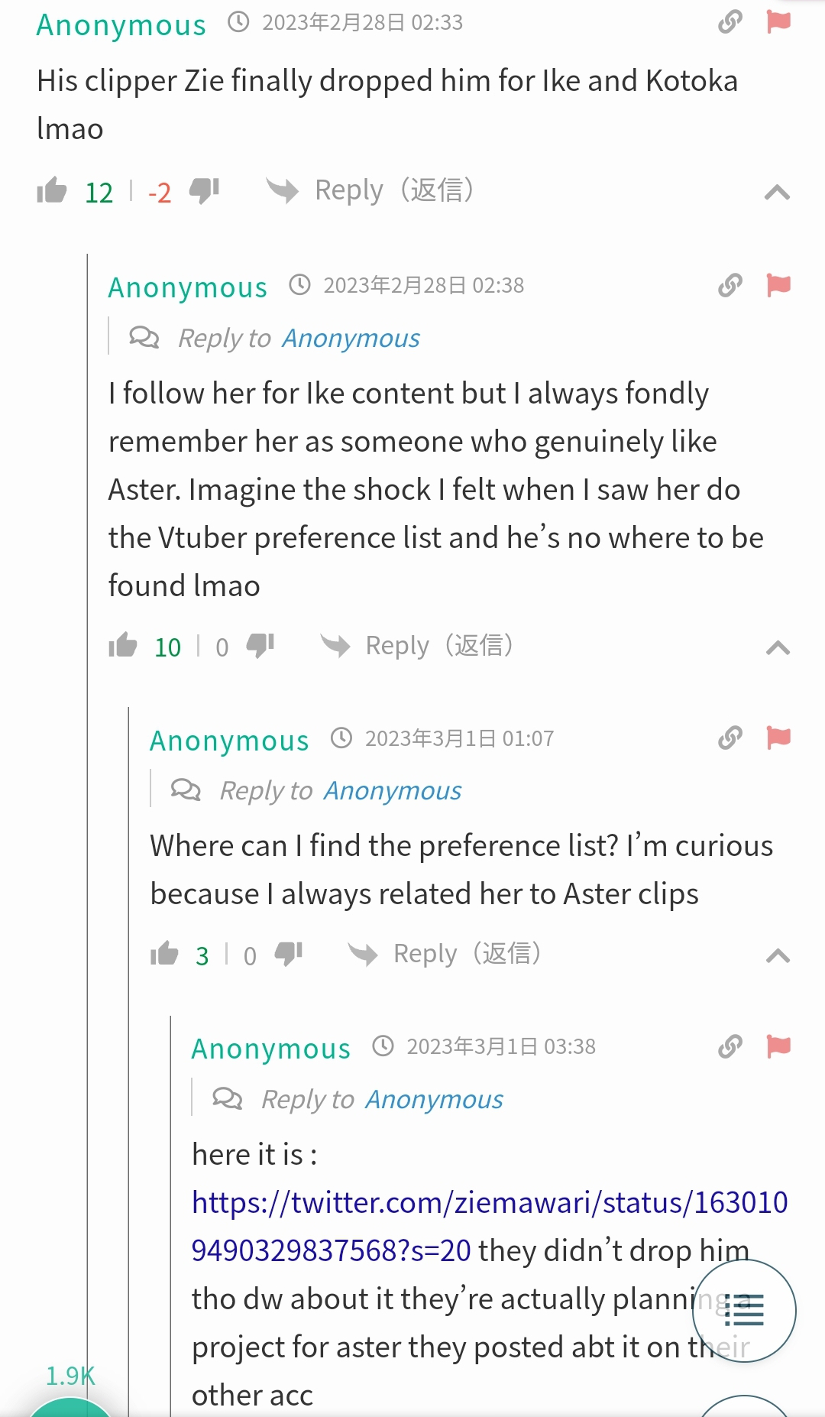Flag the 02:33 comment about Zie
Viewport: 825px width, 1417px height.
(778, 22)
